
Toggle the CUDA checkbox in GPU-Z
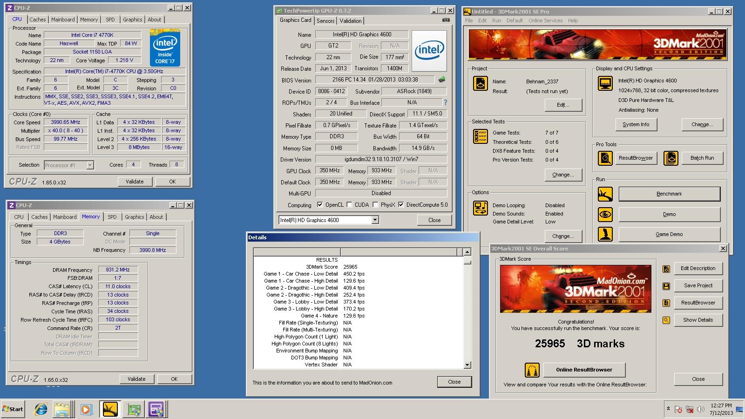click(x=349, y=205)
